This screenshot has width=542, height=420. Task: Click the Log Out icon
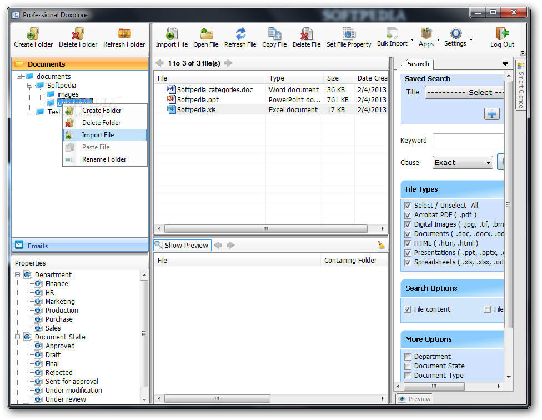pos(502,33)
